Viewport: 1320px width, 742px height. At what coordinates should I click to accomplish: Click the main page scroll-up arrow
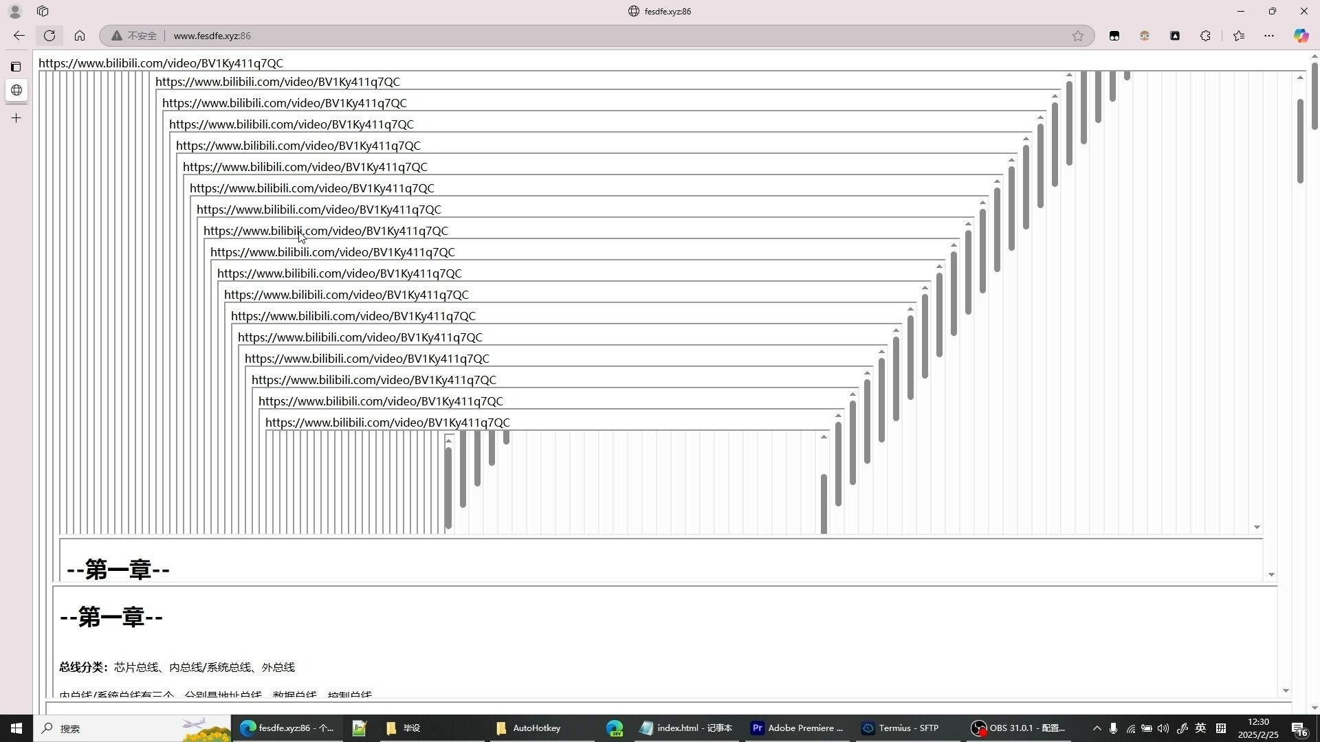point(1314,56)
